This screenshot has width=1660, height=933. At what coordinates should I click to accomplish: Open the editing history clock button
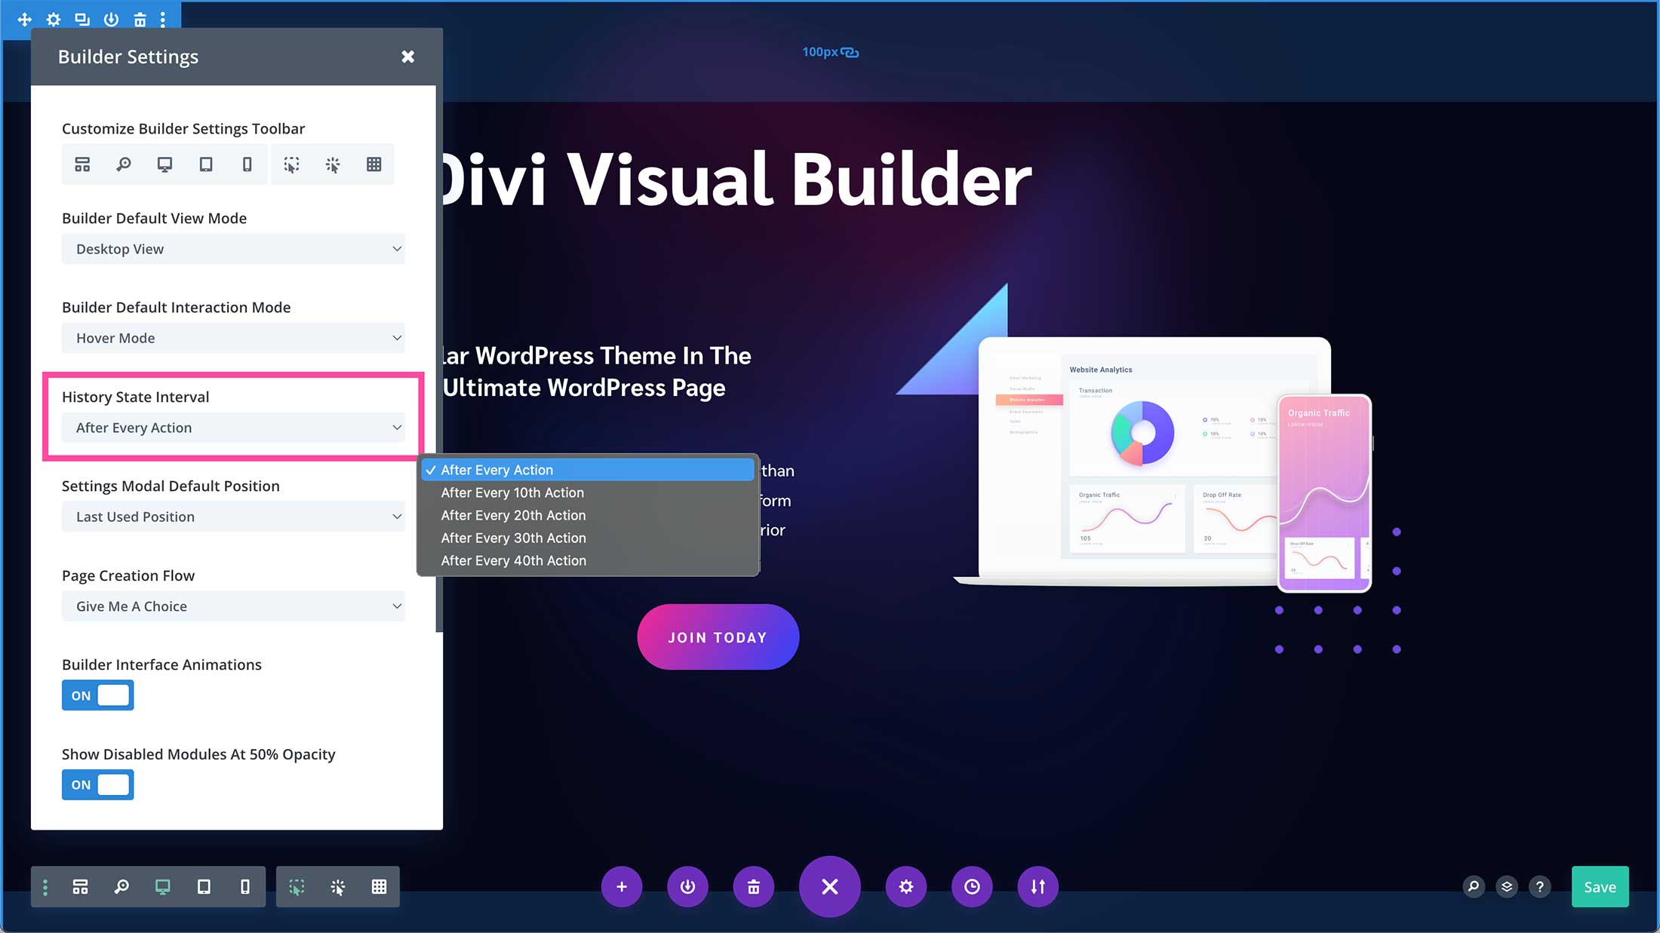(x=972, y=886)
